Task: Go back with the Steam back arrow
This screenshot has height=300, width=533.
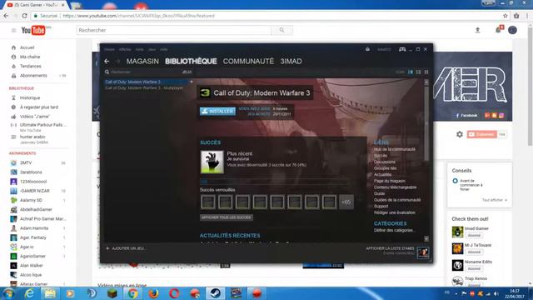Action: tap(107, 61)
